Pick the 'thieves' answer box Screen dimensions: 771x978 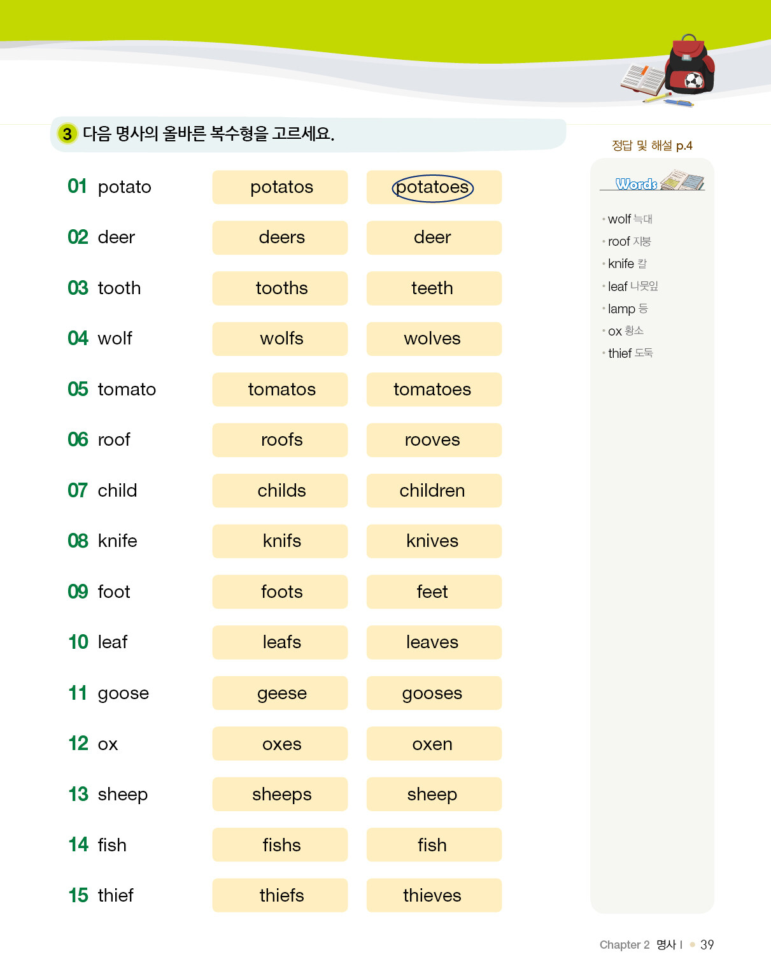pyautogui.click(x=433, y=896)
